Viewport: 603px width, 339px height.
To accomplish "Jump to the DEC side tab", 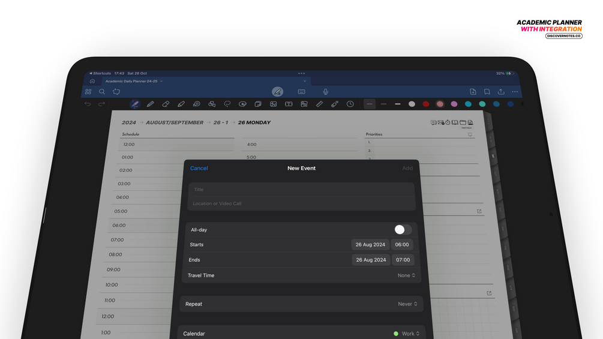I will pyautogui.click(x=500, y=210).
